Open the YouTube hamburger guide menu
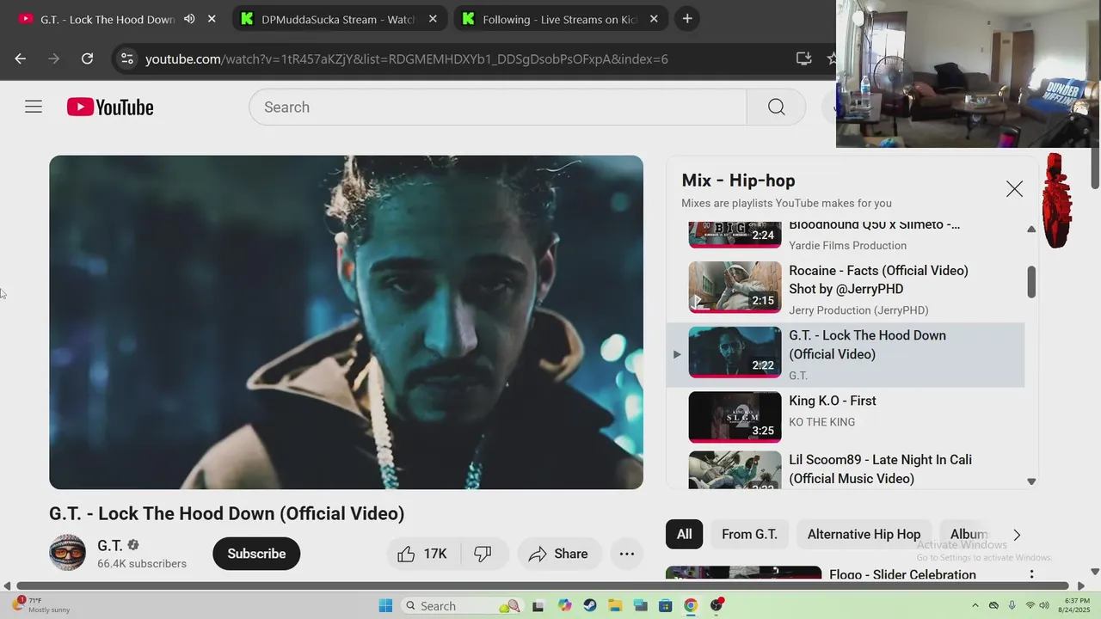 [x=34, y=107]
